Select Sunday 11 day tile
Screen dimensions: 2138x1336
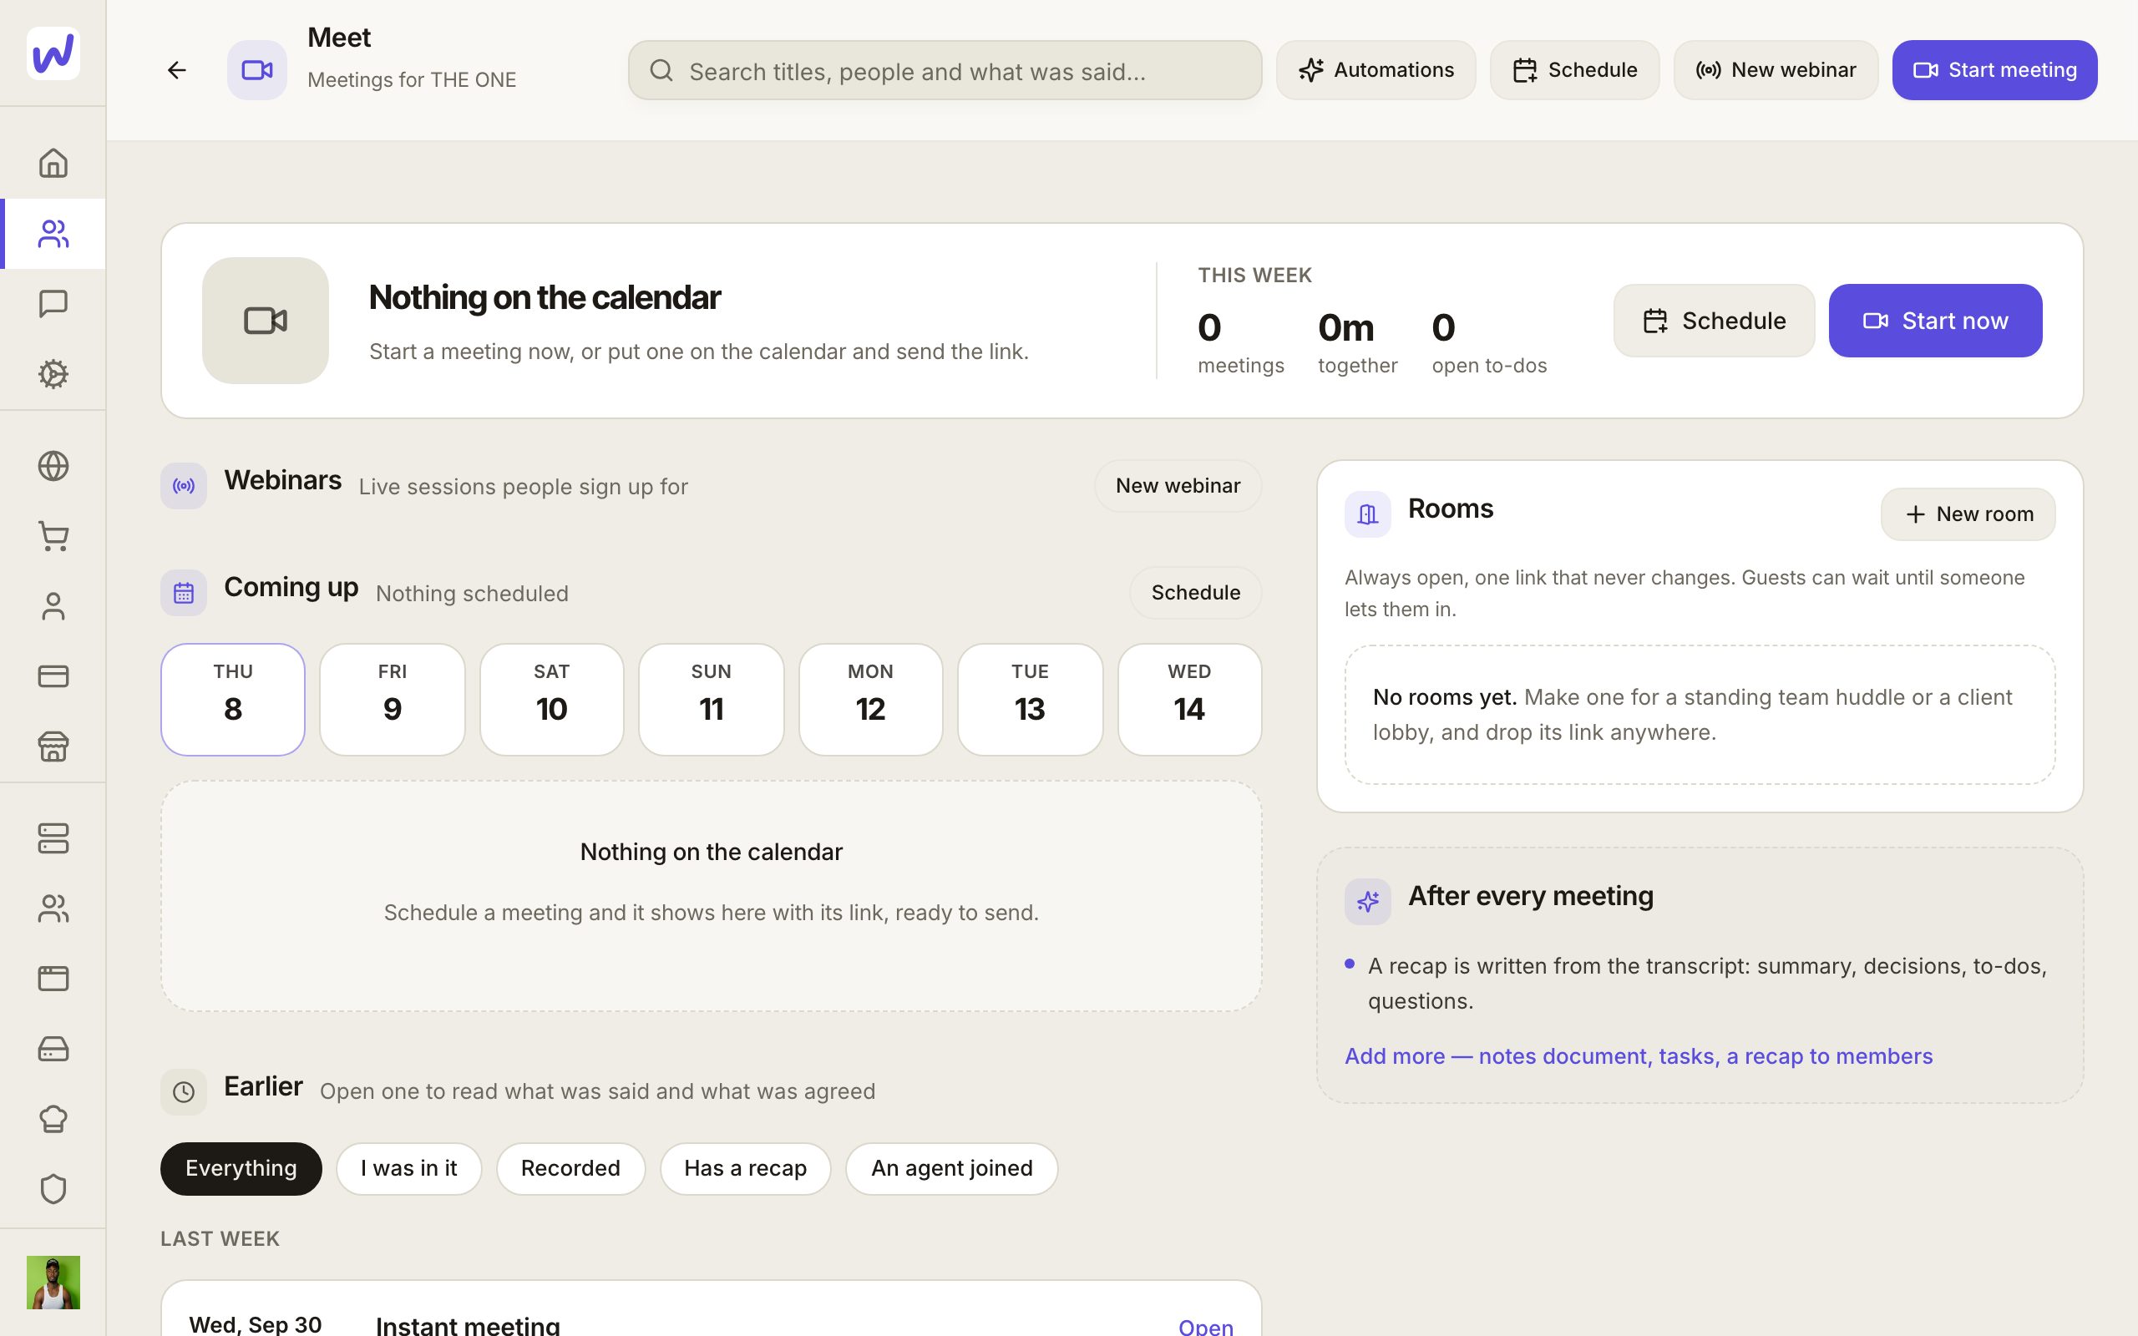712,700
